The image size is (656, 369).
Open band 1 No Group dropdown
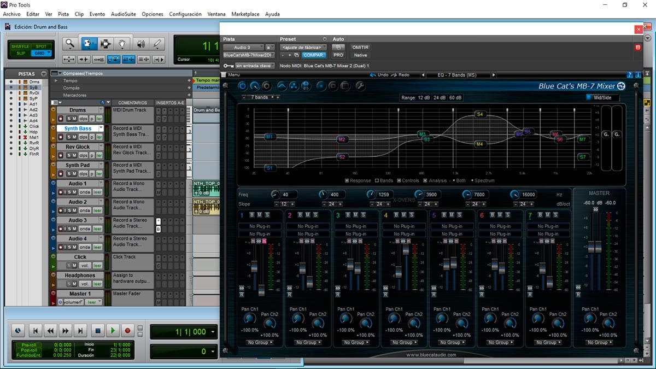click(261, 342)
